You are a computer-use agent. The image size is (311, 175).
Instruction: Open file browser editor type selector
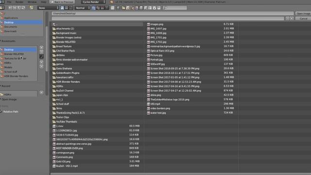tap(2, 8)
